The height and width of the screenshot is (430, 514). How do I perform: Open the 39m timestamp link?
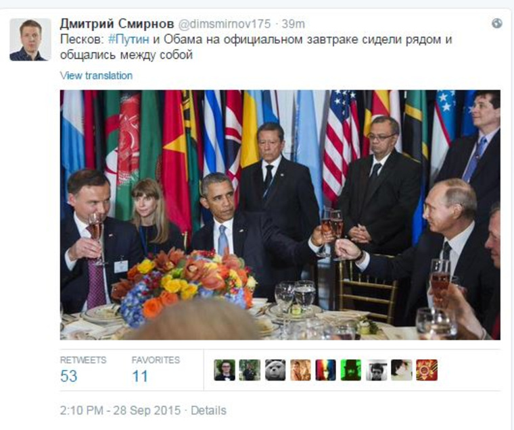[x=293, y=24]
